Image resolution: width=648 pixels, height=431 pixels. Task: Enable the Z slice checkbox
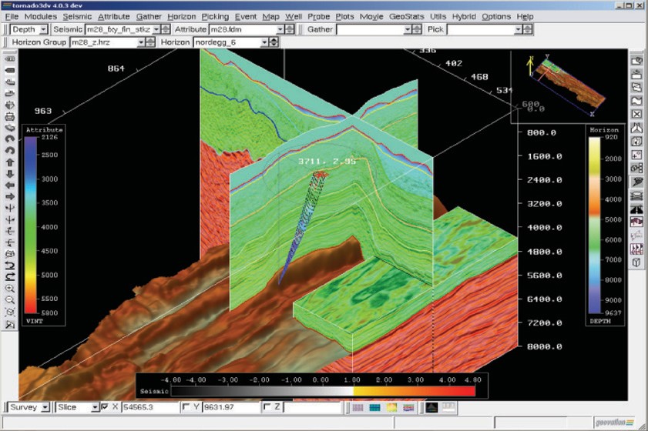(x=267, y=407)
